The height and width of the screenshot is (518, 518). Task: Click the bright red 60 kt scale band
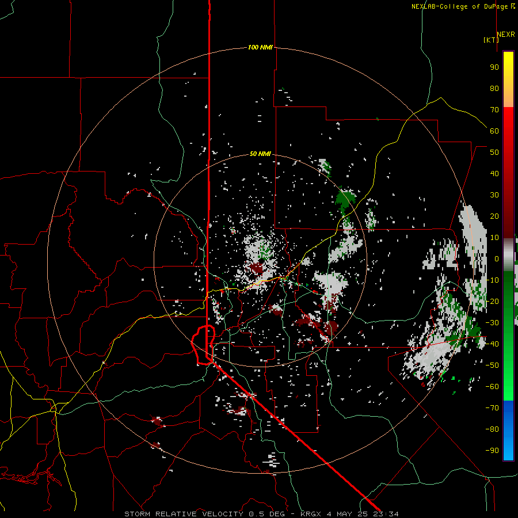pos(508,131)
